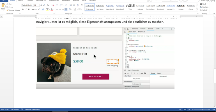Click the Paste clipboard icon
The image size is (216, 112).
3,6
